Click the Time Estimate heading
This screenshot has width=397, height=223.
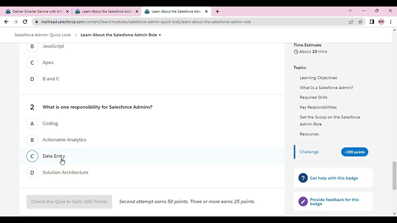click(x=307, y=45)
